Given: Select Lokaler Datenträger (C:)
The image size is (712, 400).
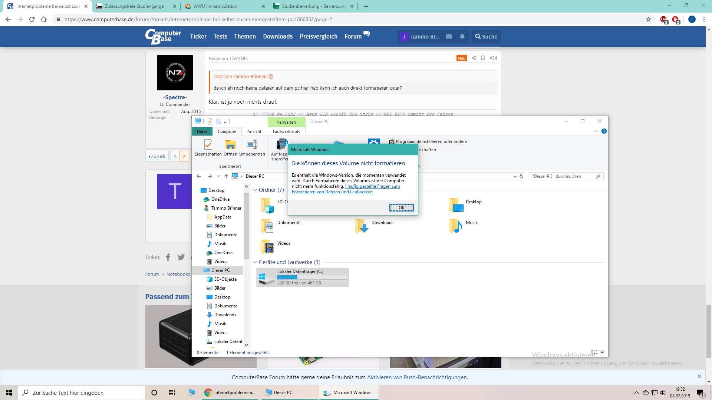Looking at the screenshot, I should point(300,271).
